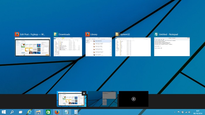Open the Windows Store taskbar icon
Screen dimensions: 205x115
click(x=48, y=112)
